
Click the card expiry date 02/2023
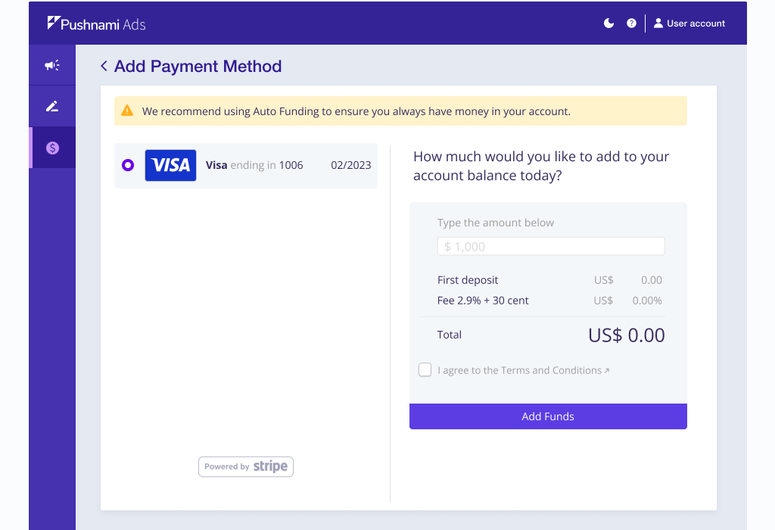tap(351, 165)
